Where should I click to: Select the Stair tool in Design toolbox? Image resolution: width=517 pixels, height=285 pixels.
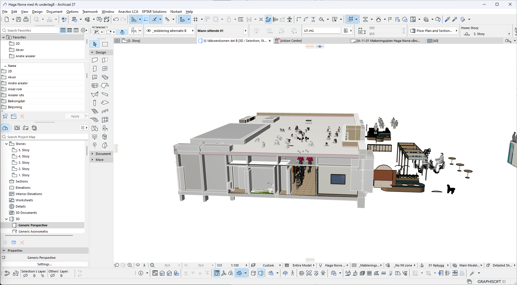tap(95, 111)
